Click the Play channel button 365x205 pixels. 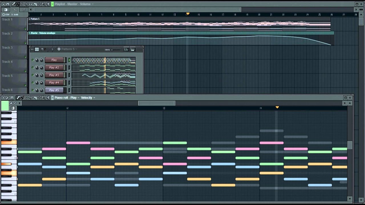54,60
